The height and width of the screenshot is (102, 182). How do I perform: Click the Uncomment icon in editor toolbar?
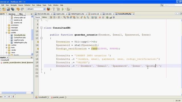111,17
